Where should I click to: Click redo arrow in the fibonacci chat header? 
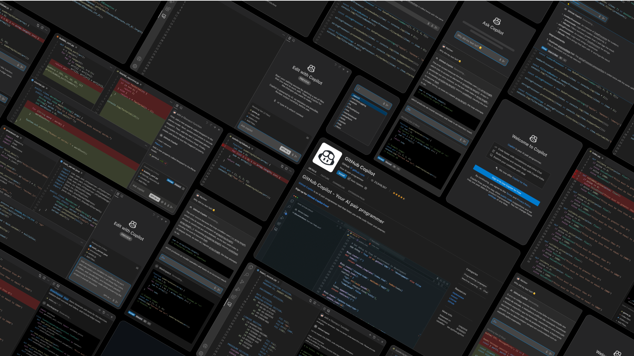point(211,125)
